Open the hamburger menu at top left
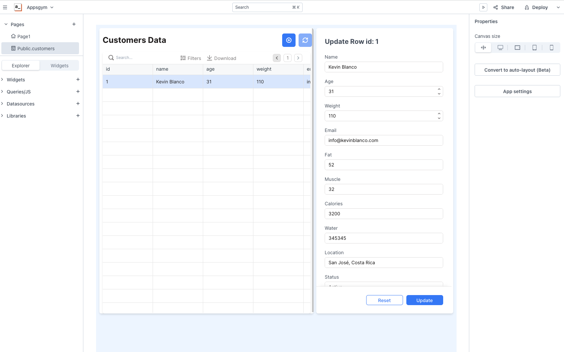This screenshot has width=564, height=352. (x=5, y=7)
